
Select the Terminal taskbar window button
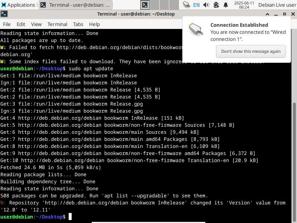[x=76, y=5]
